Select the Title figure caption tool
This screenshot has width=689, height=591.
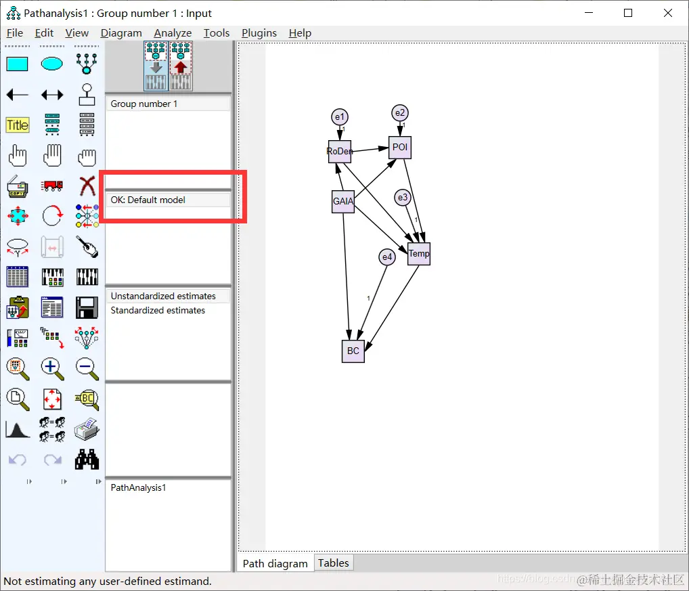coord(18,125)
